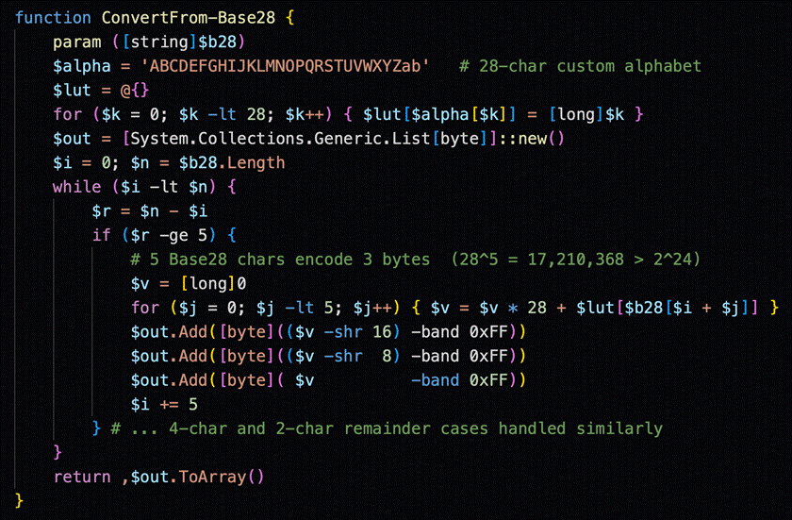This screenshot has height=520, width=792.
Task: Click the alphabet string 'ABCDEFGHIJKLMNOPQRSTUVWXYZab'
Action: tap(285, 66)
